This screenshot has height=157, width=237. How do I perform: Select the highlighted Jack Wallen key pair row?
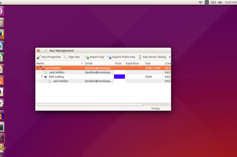coord(103,68)
